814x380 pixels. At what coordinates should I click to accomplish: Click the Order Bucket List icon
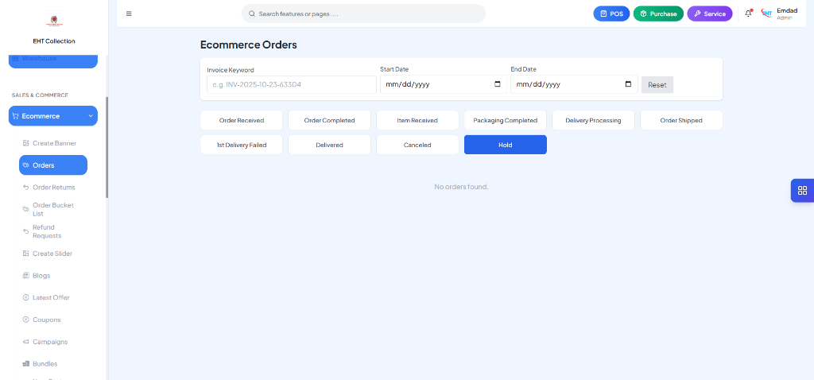(26, 209)
